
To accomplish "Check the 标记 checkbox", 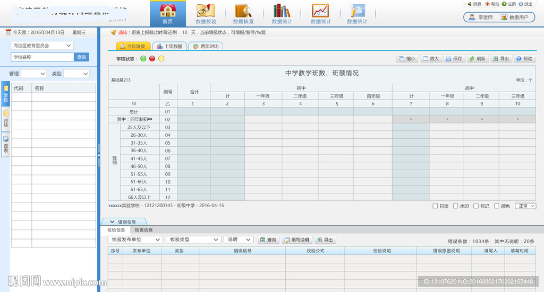I will (x=477, y=206).
